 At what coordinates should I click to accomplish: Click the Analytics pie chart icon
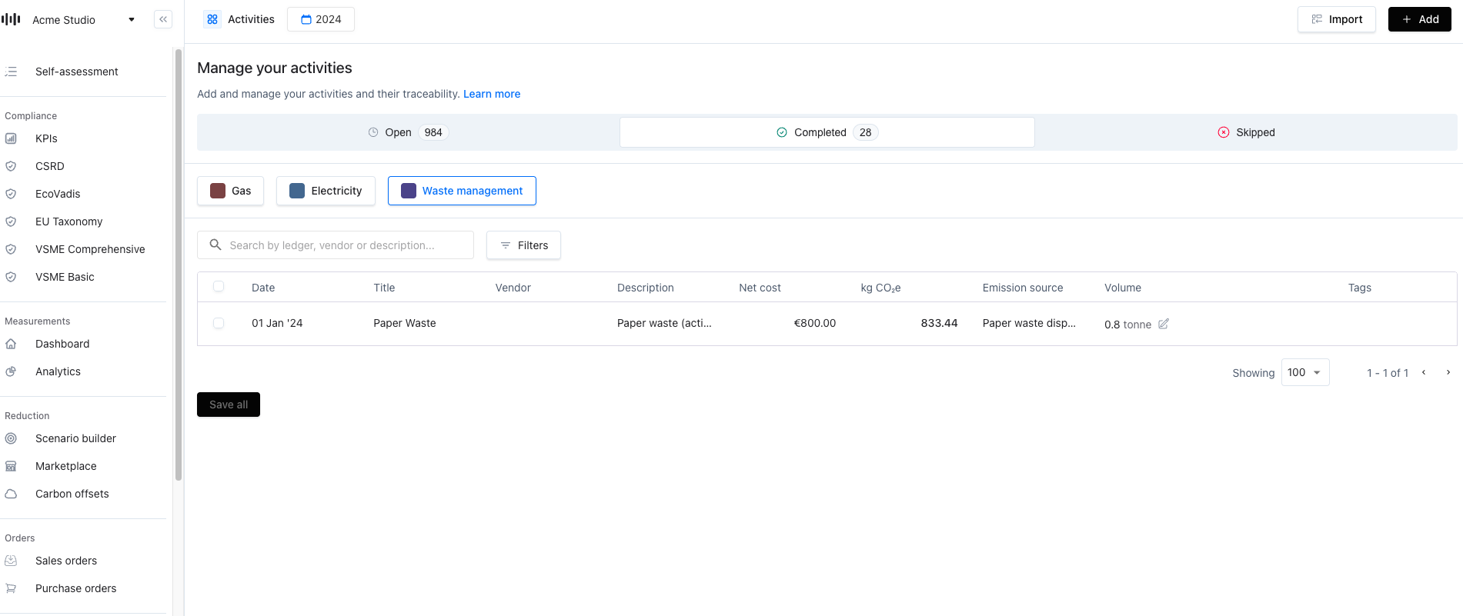(x=11, y=371)
